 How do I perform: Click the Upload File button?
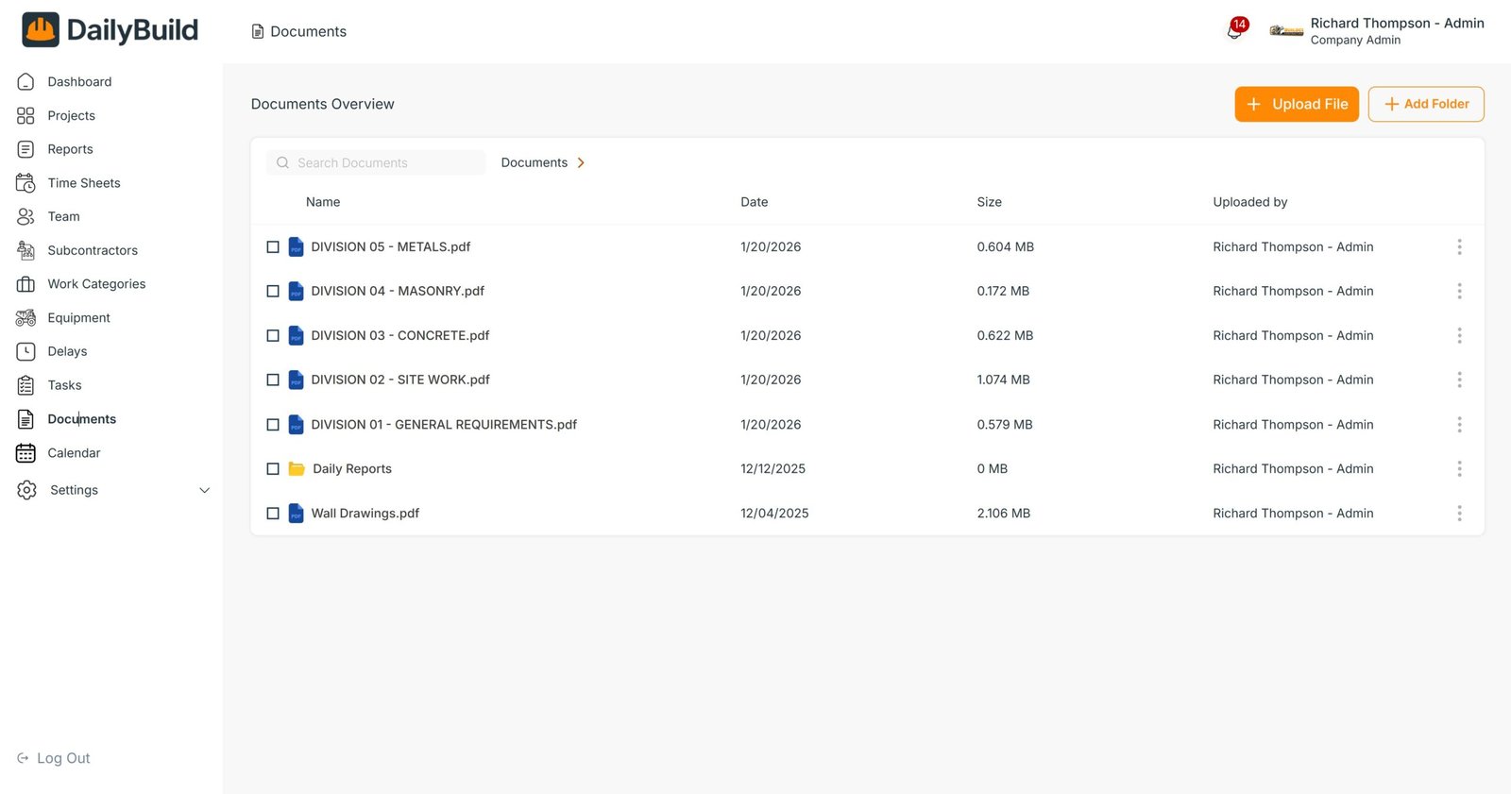tap(1296, 104)
